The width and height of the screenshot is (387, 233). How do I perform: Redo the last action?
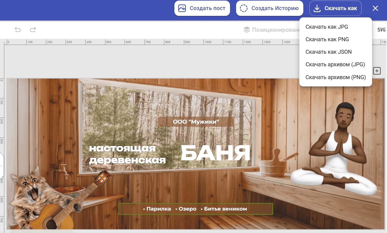[x=33, y=30]
